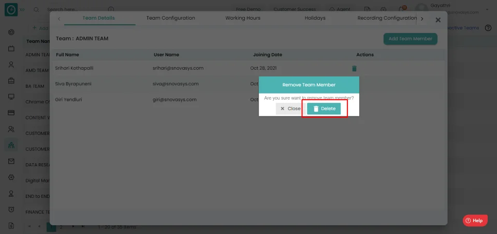Open the TV screen sidebar icon
Screen dimensions: 497x234
tap(11, 49)
